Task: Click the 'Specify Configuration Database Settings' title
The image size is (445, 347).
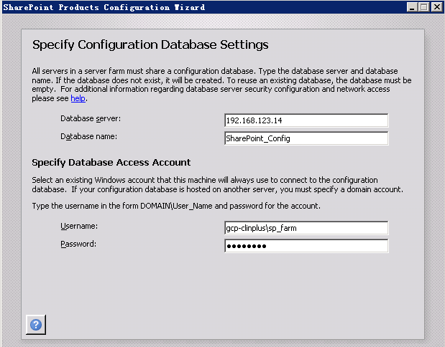Action: point(150,45)
